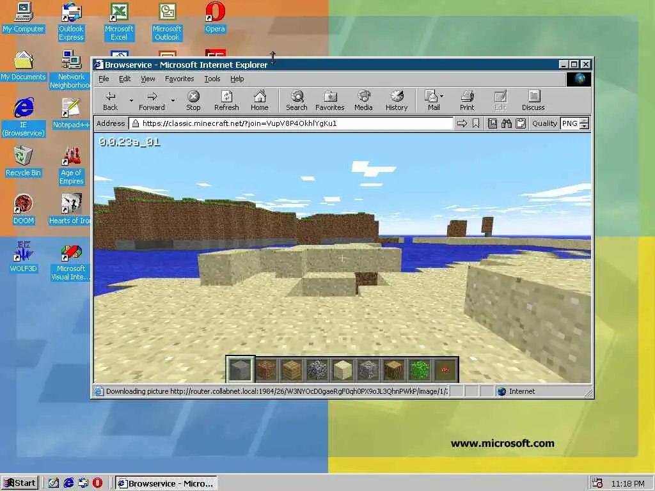Select the Microsoft Excel desktop icon
Screen dimensions: 655x491
pos(119,22)
